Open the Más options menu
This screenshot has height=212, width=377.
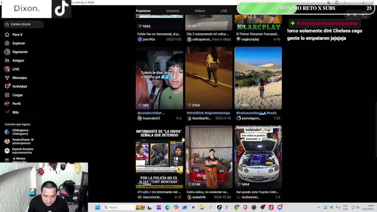12,112
